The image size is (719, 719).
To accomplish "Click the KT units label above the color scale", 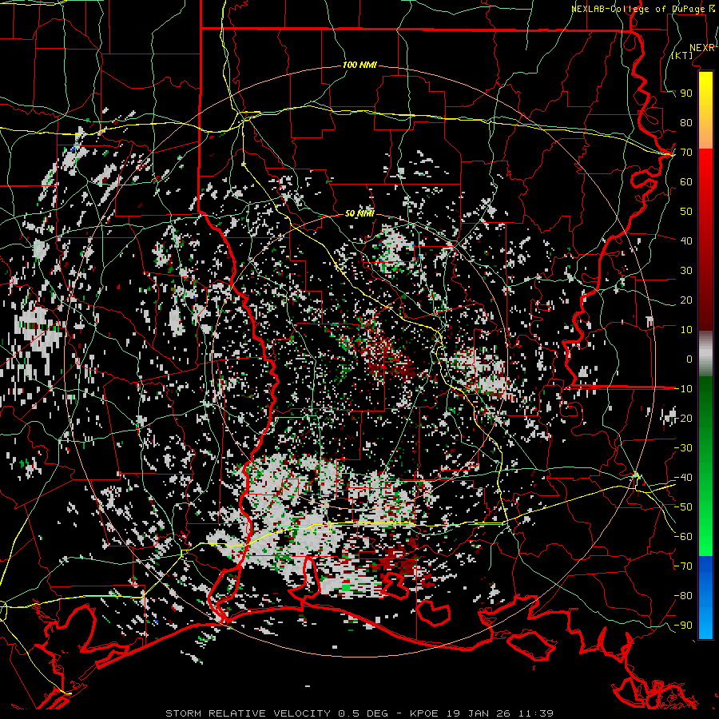I will click(x=682, y=55).
